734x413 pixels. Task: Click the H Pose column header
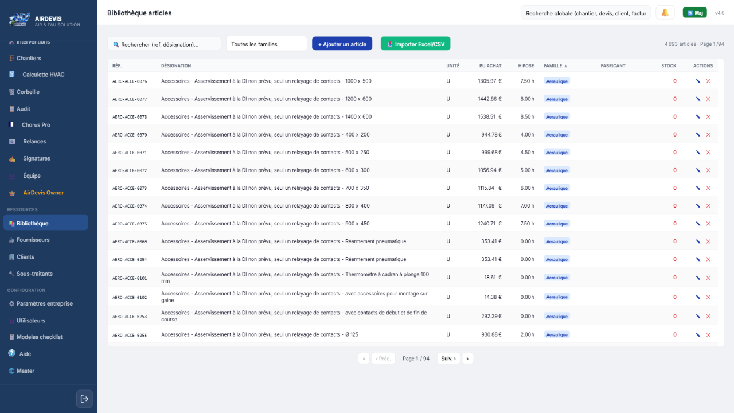(x=526, y=65)
